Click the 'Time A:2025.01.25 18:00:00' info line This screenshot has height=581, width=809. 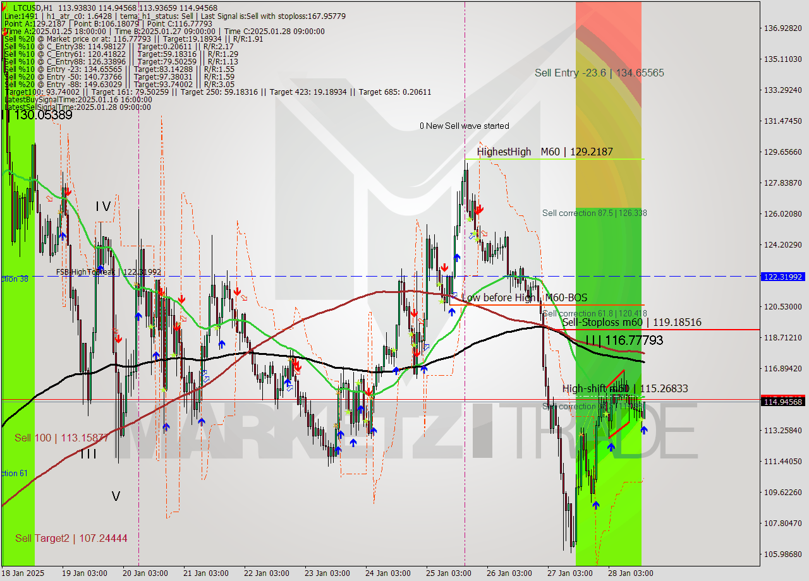pyautogui.click(x=164, y=31)
